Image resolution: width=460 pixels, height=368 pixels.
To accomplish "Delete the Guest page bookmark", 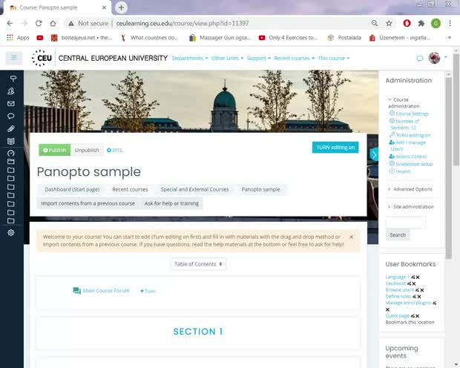I will click(x=418, y=316).
